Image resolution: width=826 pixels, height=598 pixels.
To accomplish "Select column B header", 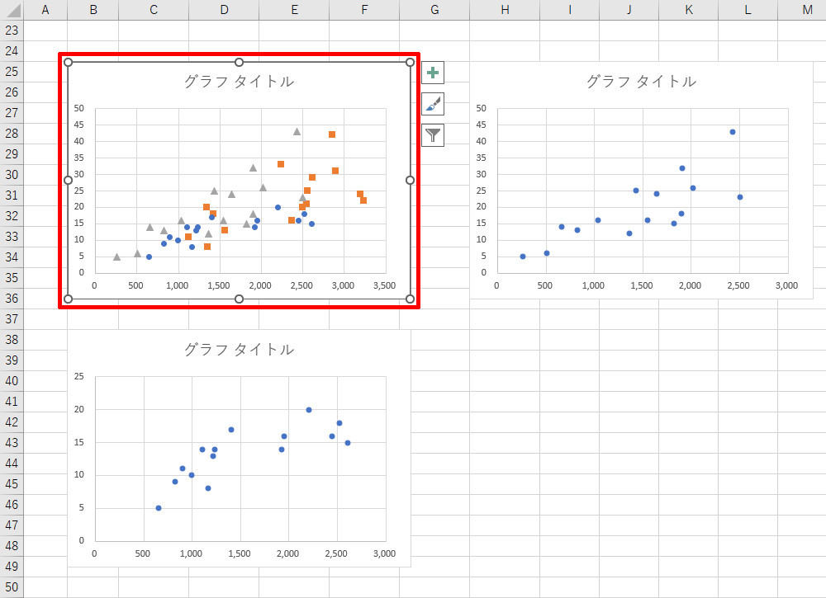I will 93,9.
